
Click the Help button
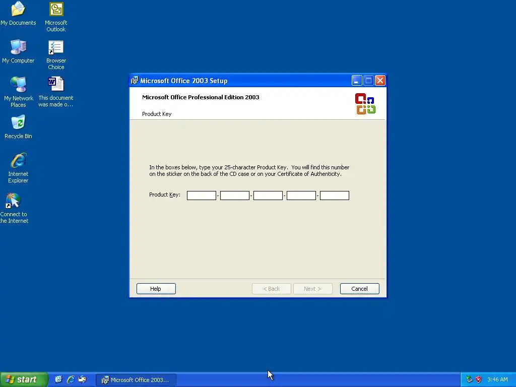click(156, 289)
